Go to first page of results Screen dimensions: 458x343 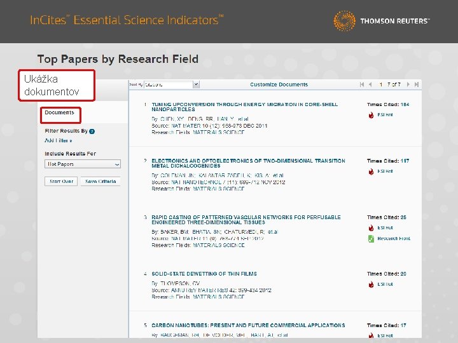click(x=362, y=84)
